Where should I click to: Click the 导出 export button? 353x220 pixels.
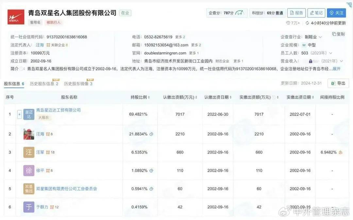(338, 84)
